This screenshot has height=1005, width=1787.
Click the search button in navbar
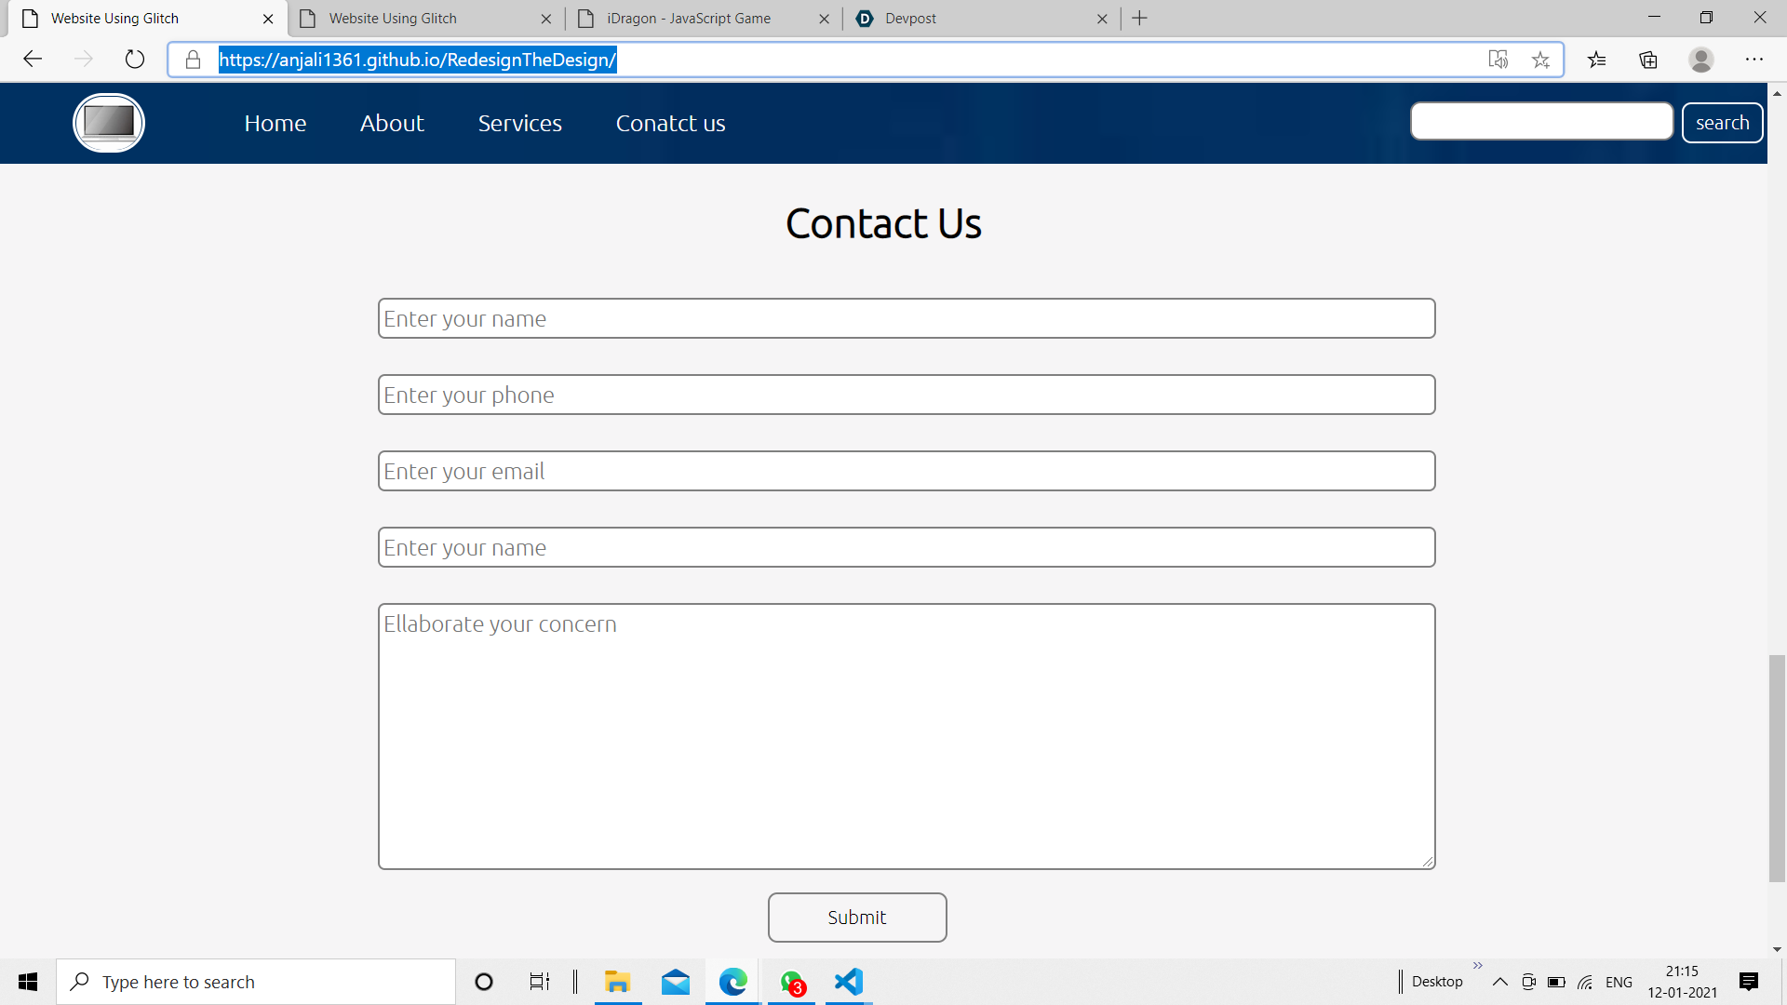point(1722,123)
